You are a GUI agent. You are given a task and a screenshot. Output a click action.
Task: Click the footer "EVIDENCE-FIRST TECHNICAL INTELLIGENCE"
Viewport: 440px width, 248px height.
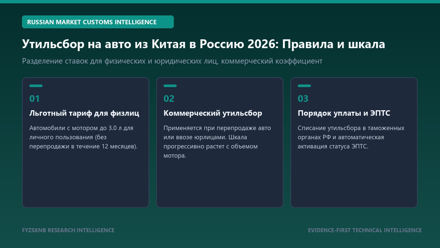pos(365,230)
